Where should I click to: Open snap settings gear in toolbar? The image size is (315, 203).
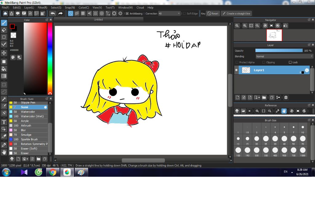pos(120,14)
